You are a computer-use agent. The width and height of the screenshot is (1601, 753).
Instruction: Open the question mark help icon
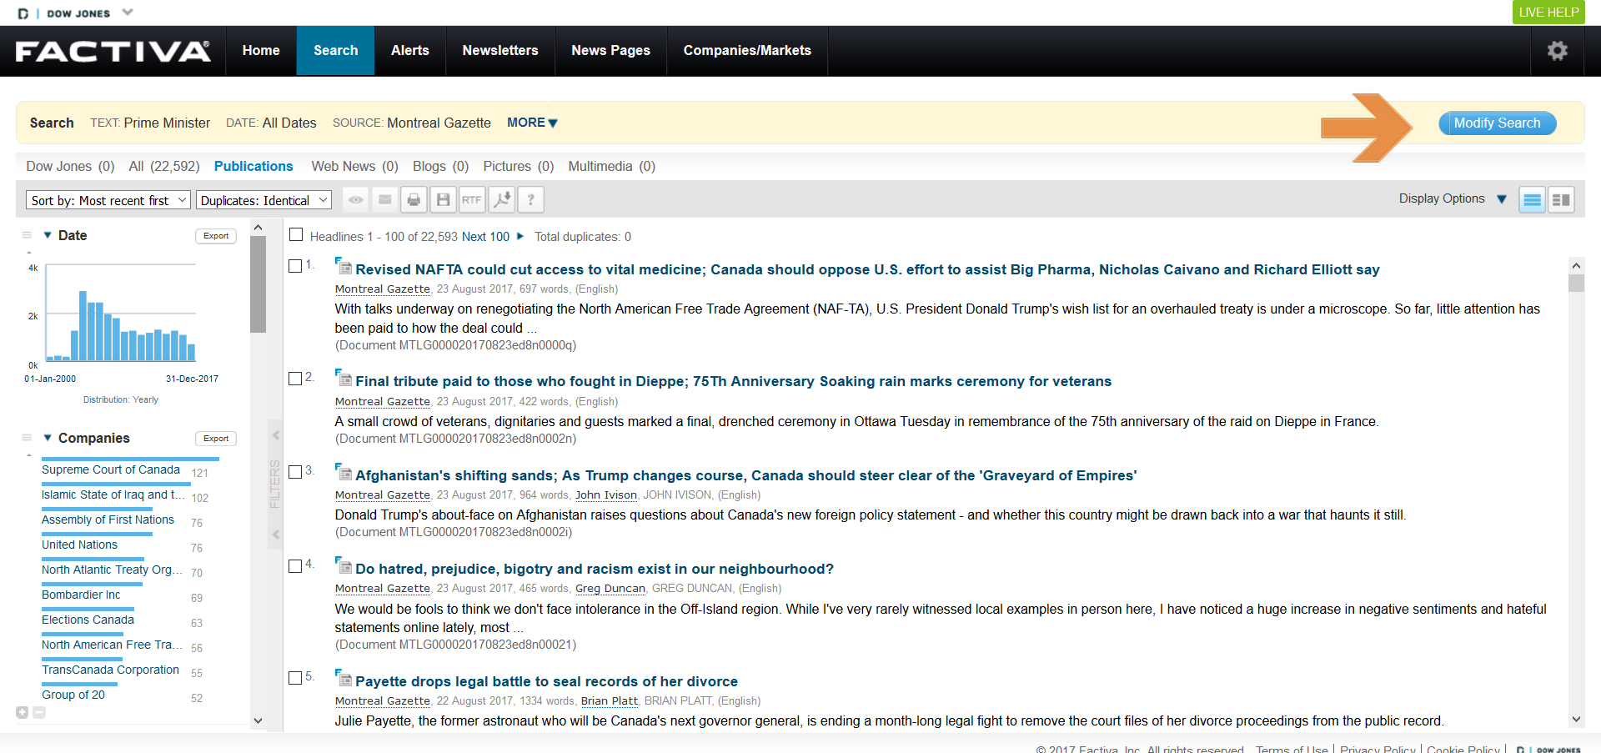coord(530,200)
